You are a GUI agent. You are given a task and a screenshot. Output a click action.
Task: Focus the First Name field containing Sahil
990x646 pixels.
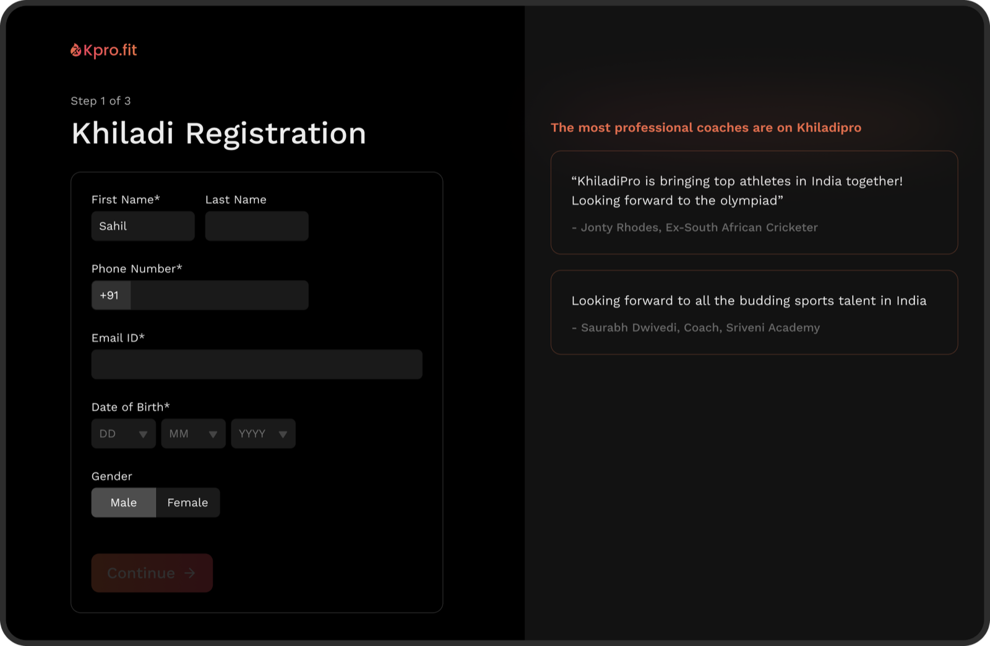143,226
